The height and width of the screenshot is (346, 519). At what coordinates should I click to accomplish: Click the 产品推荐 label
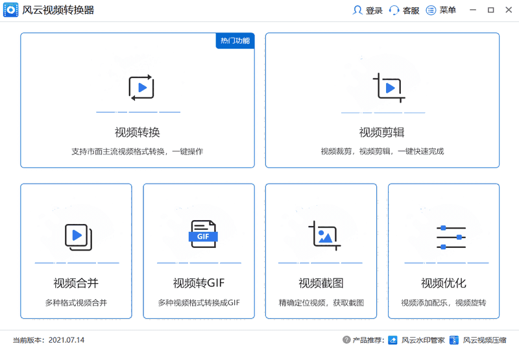368,340
